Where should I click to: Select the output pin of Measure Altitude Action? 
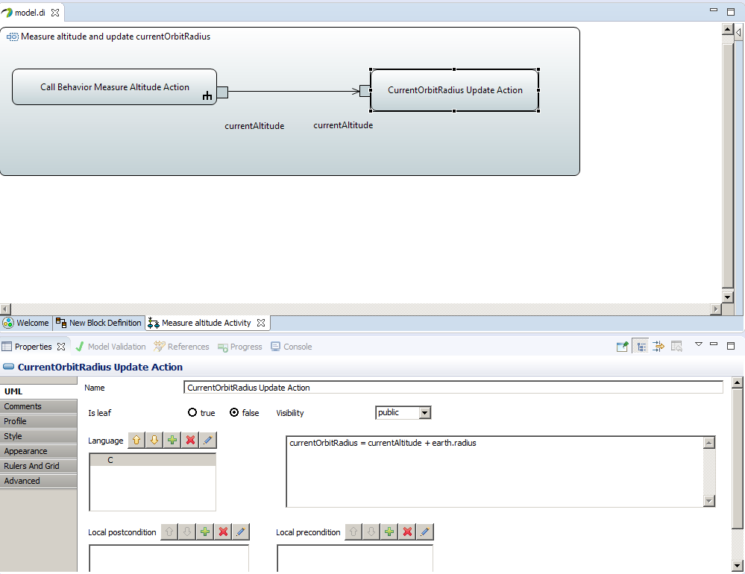pos(222,92)
